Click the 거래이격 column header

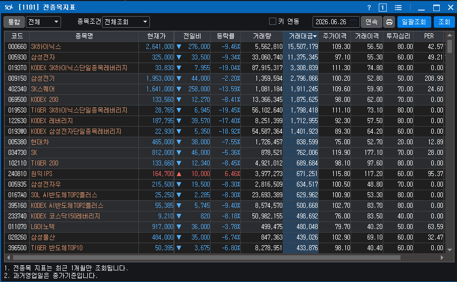pyautogui.click(x=367, y=36)
